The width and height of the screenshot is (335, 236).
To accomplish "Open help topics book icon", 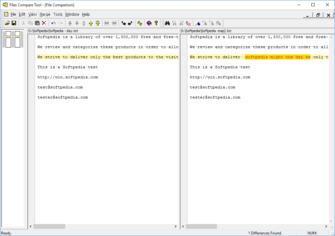I will click(x=149, y=23).
